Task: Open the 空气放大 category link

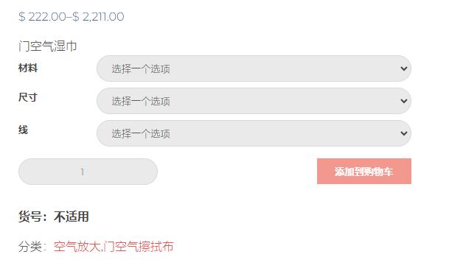Action: click(77, 247)
